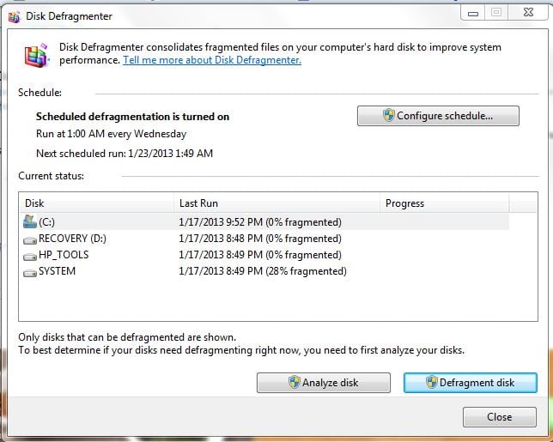553x442 pixels.
Task: Click Scheduled defragmentation is turned on text
Action: pos(132,117)
